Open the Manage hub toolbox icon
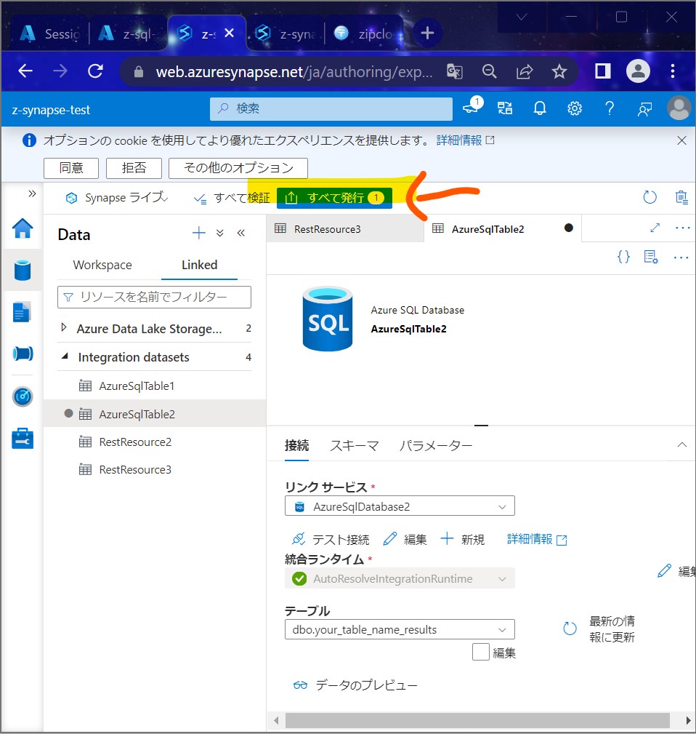Viewport: 696px width, 734px height. (x=23, y=439)
